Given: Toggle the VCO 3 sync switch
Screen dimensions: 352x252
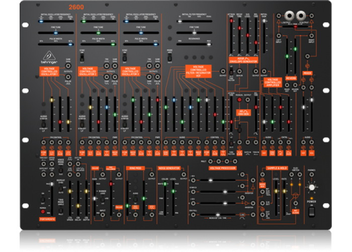Looking at the screenshot, I should (x=125, y=57).
